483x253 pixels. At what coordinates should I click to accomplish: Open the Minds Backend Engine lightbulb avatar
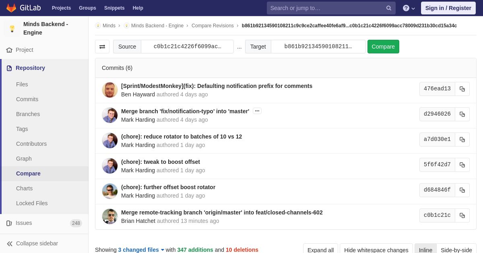12,29
